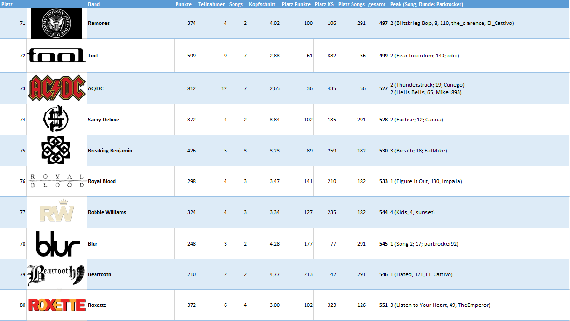The width and height of the screenshot is (570, 321).
Task: Click the Breaking Benjamin knot logo
Action: click(x=56, y=151)
